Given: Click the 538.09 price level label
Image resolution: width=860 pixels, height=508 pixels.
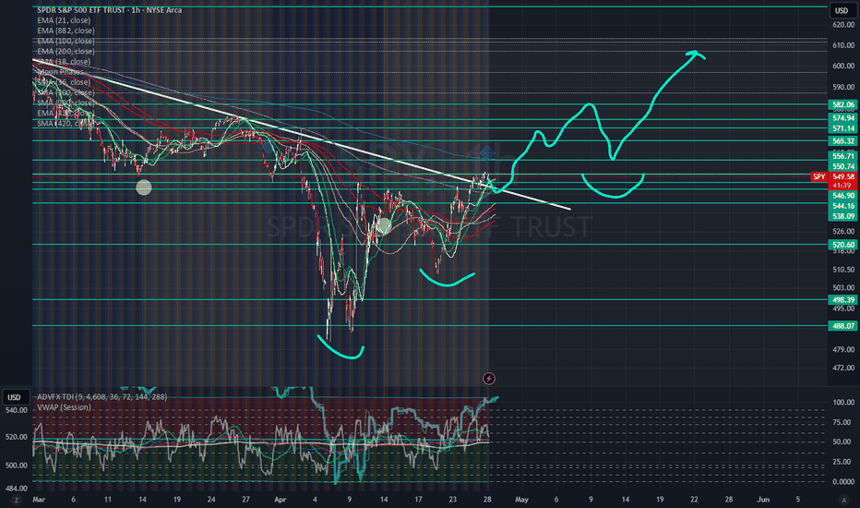Looking at the screenshot, I should pyautogui.click(x=843, y=216).
